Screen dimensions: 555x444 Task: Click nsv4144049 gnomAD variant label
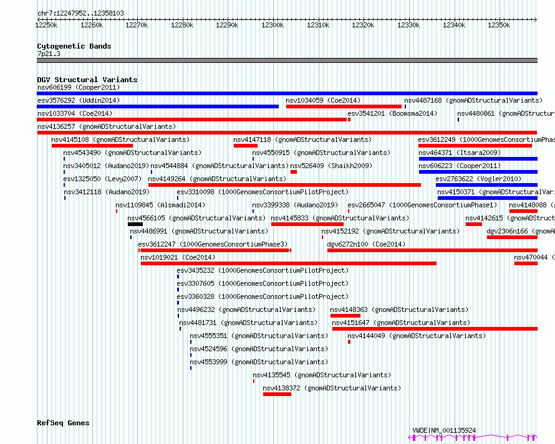tap(417, 336)
